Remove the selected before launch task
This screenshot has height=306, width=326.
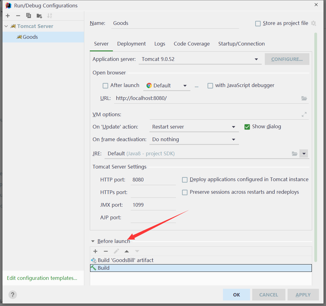[106, 251]
